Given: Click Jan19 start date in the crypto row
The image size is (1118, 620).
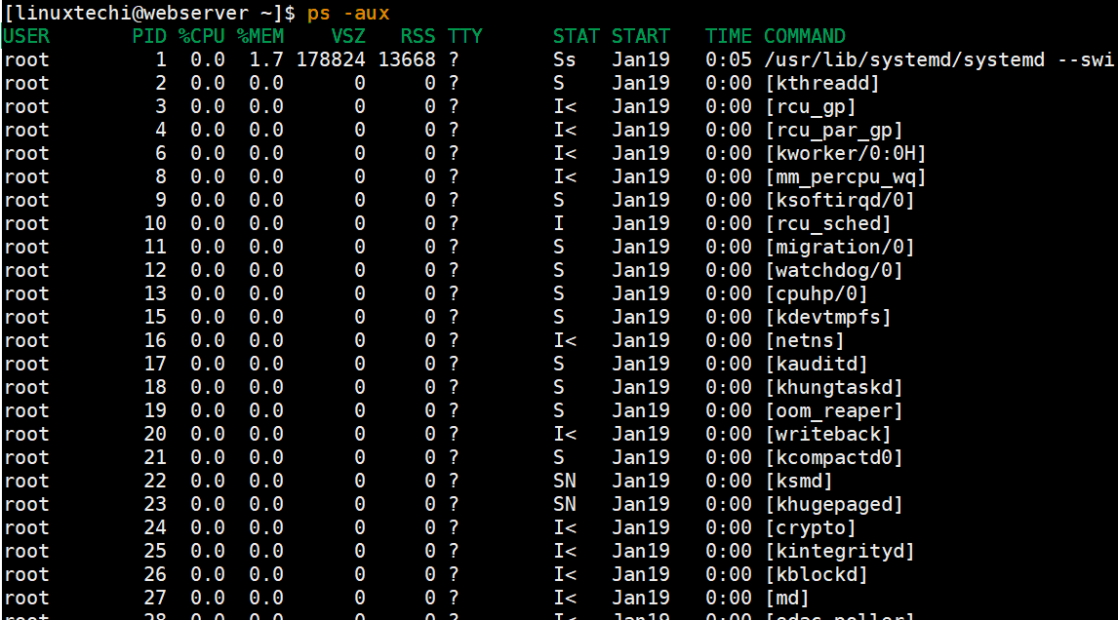Looking at the screenshot, I should point(640,528).
